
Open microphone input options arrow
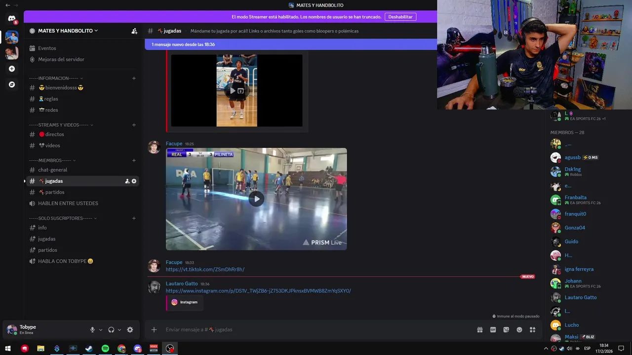coord(101,330)
